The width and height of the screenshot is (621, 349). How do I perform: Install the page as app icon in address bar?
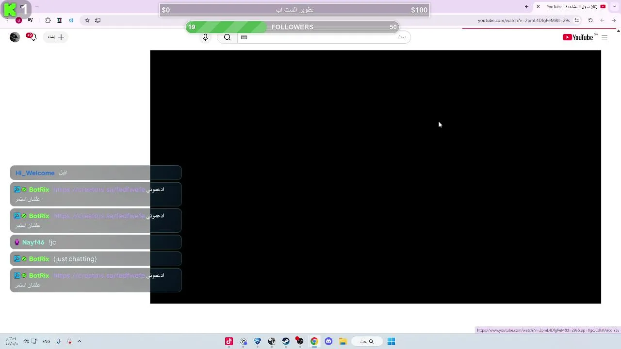98,20
